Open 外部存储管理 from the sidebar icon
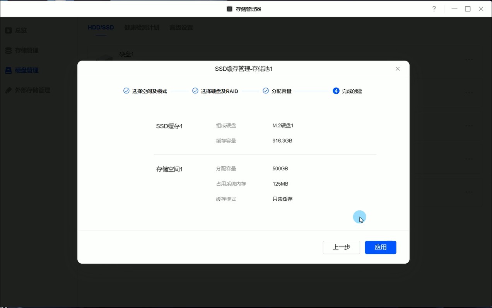 [8, 90]
